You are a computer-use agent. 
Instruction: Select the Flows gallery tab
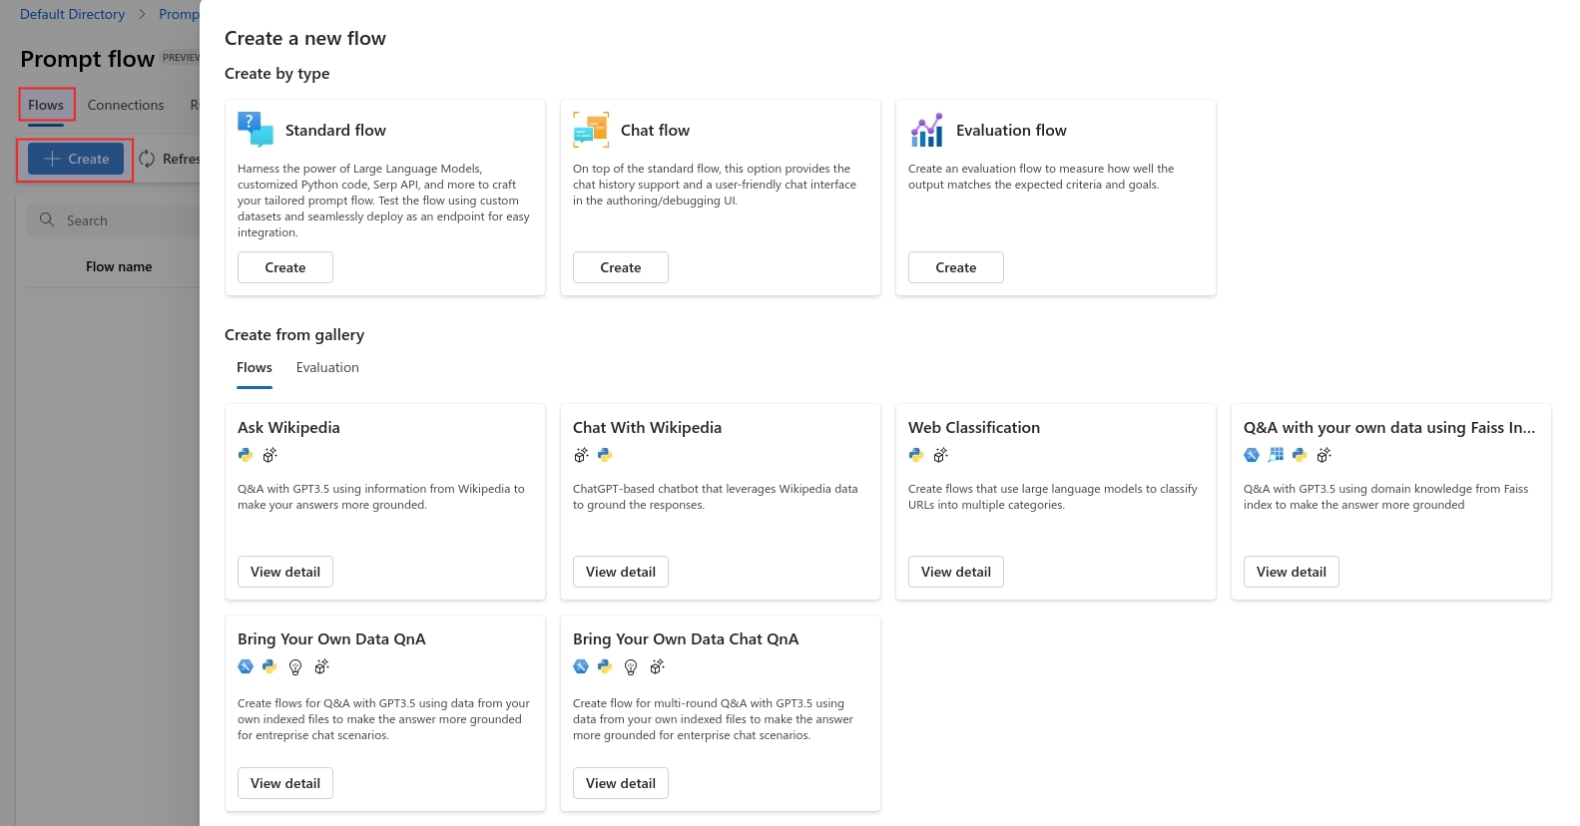255,368
